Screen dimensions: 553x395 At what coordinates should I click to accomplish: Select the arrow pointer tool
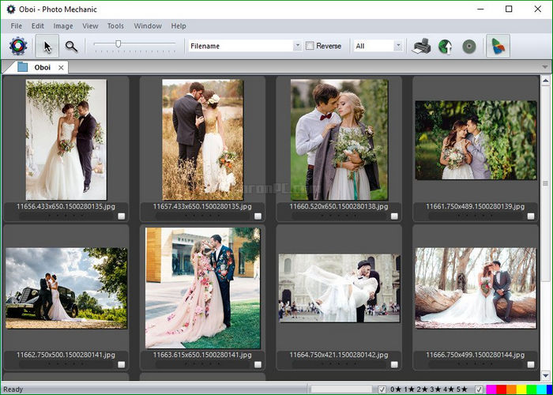pyautogui.click(x=47, y=46)
